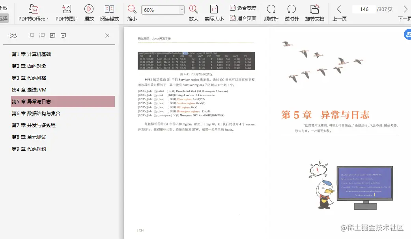Open the 60% zoom level dropdown
411x239 pixels.
(182, 10)
